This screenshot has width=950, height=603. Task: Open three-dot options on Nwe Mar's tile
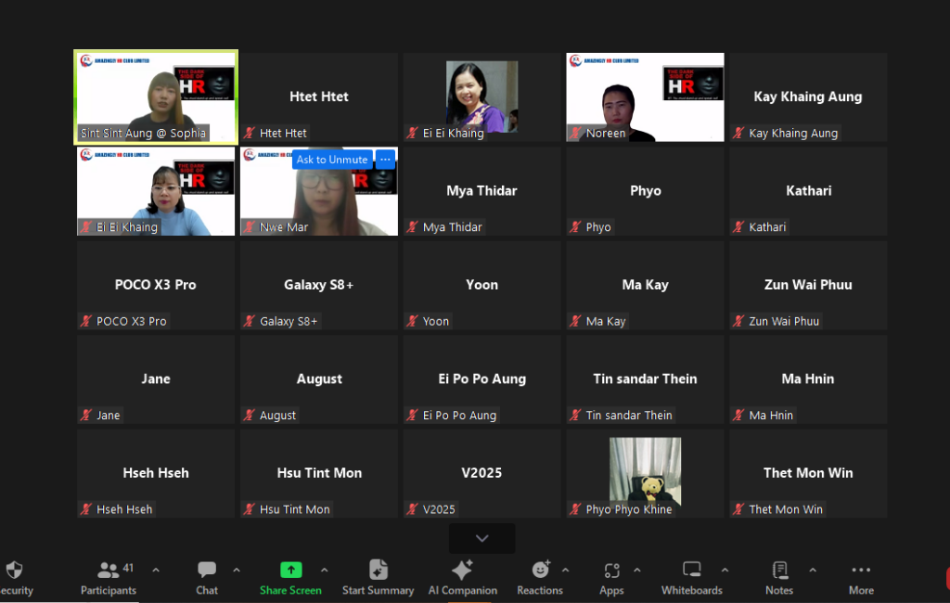pyautogui.click(x=385, y=160)
